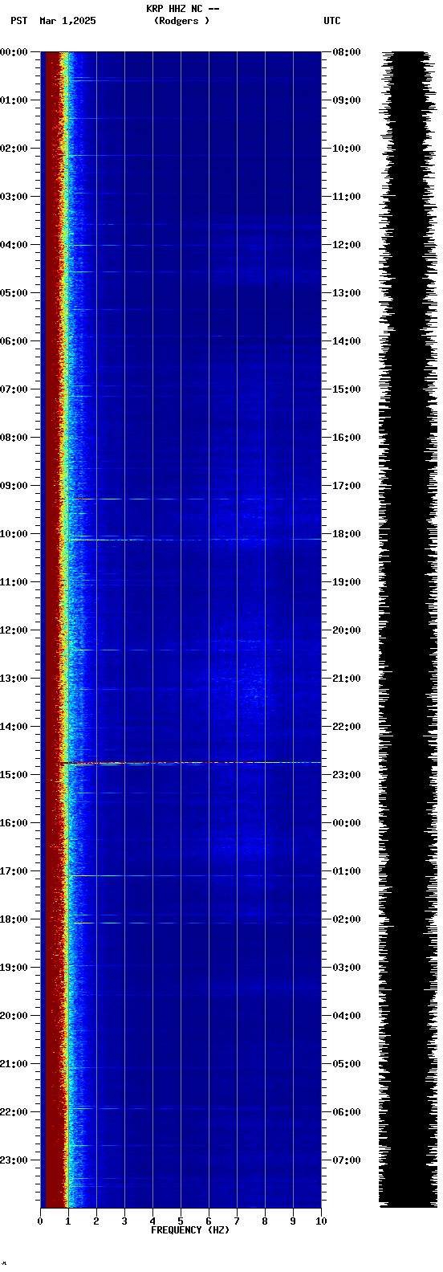The image size is (443, 1272).
Task: Click the 02:00 PST time label
Action: point(14,149)
